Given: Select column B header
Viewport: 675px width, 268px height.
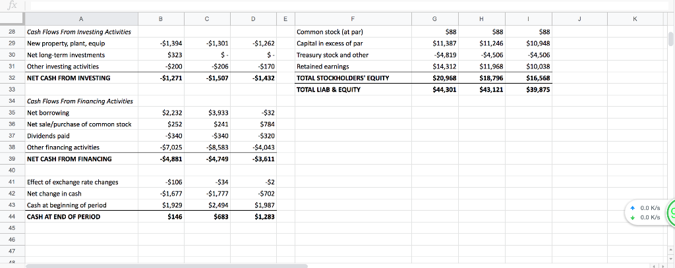Looking at the screenshot, I should click(161, 19).
